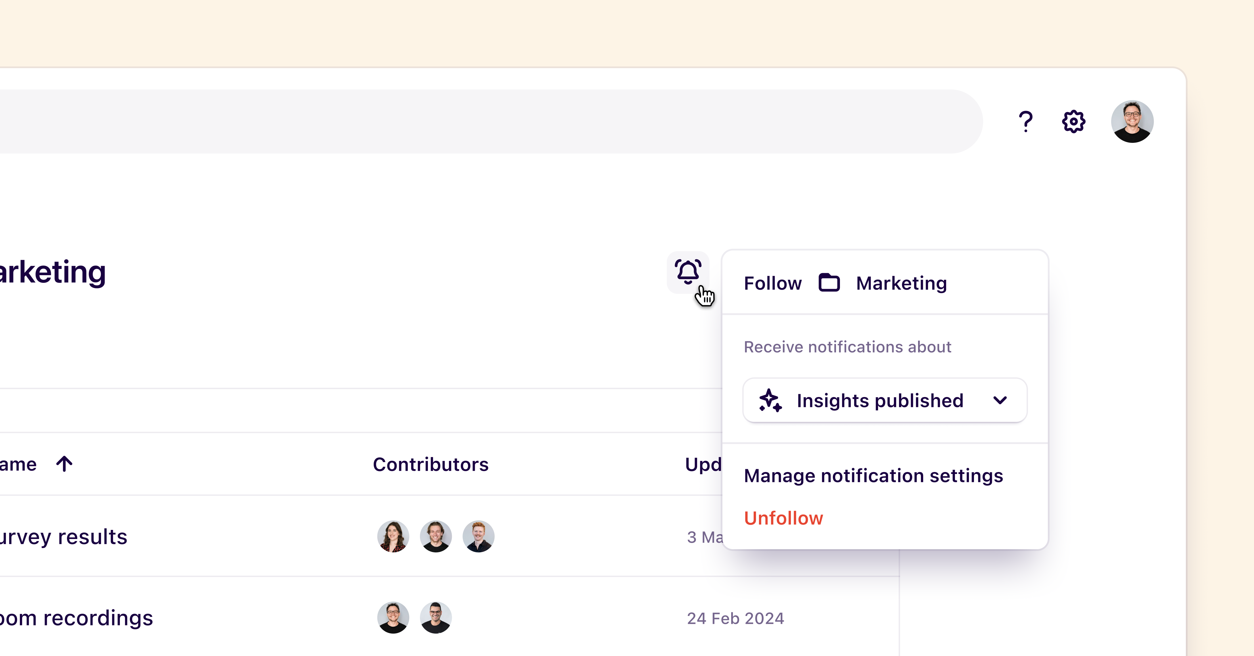The image size is (1254, 656).
Task: Click the red-haired contributor avatar on survey results
Action: point(478,536)
